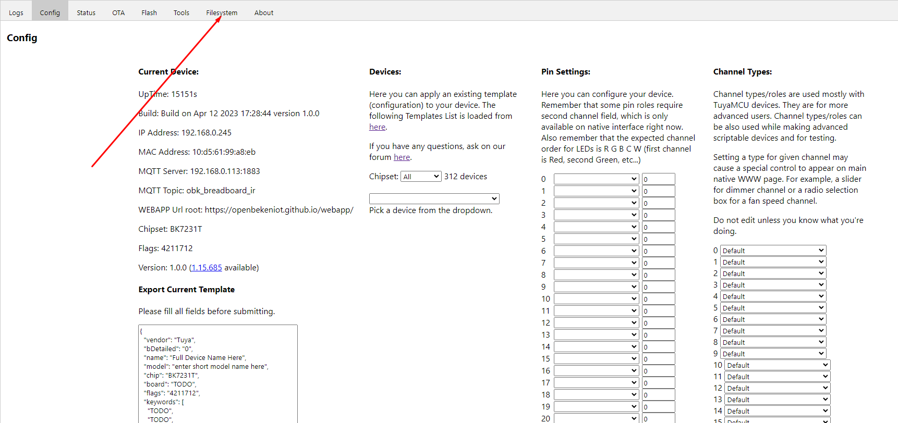Screen dimensions: 898x423
Task: Open channel 13 type Default dropdown
Action: pyautogui.click(x=778, y=400)
